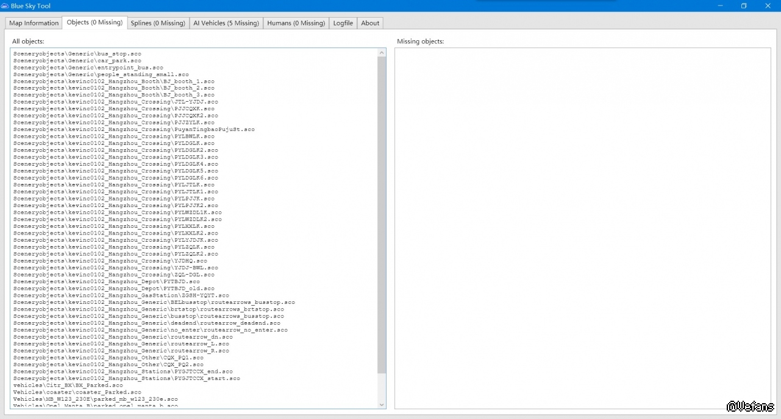Pick the entrypoint_bus.sco object line
781x419 pixels.
click(88, 68)
